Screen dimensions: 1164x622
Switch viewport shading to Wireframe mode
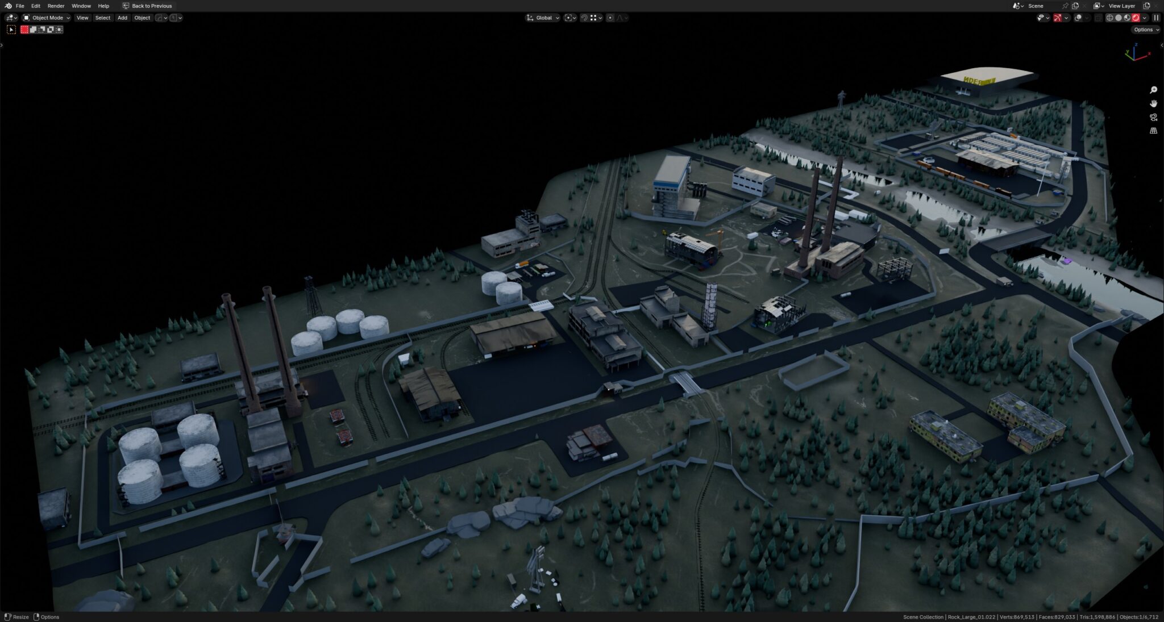pyautogui.click(x=1110, y=18)
